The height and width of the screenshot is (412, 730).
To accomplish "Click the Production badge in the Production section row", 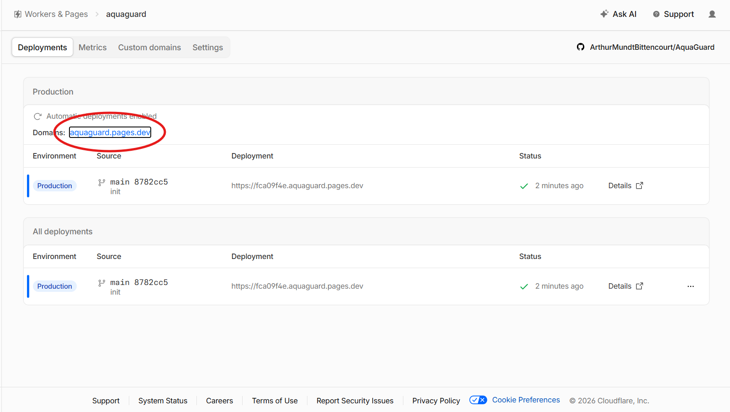I will tap(55, 186).
